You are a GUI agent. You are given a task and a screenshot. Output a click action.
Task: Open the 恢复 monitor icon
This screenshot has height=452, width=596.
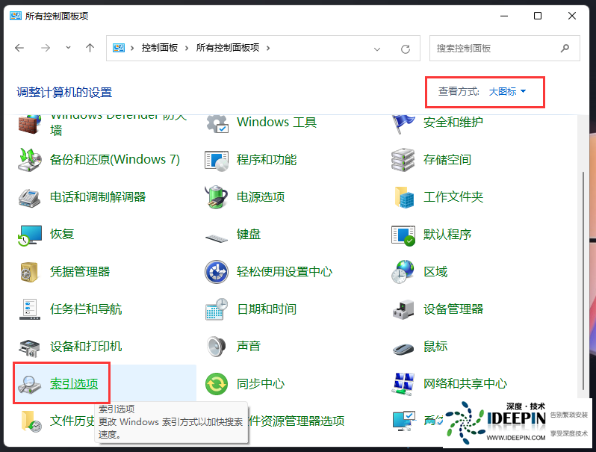coord(30,235)
